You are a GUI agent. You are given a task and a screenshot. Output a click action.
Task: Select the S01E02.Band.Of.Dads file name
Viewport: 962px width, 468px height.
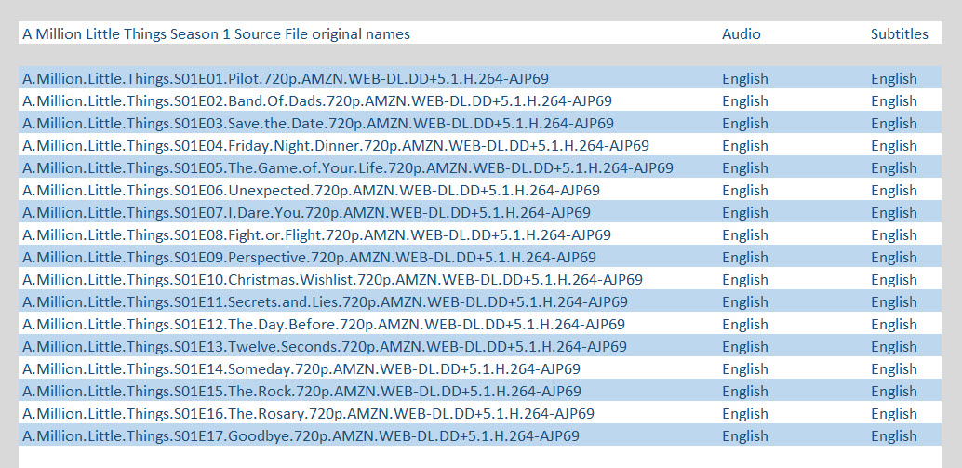tap(317, 101)
